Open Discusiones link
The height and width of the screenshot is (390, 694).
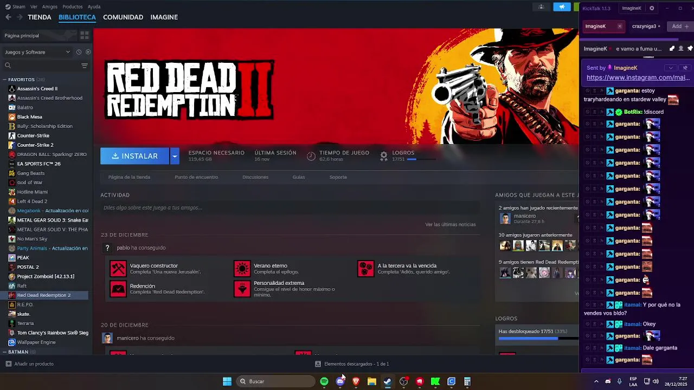tap(255, 177)
